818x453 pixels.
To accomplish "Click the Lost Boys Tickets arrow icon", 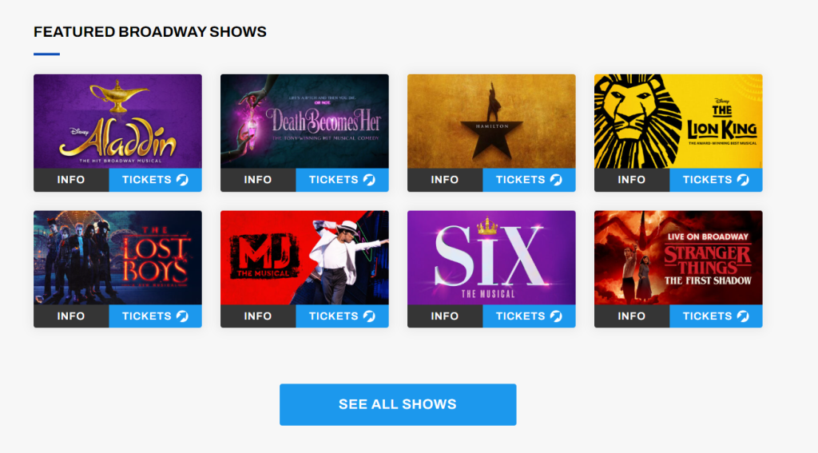I will [182, 316].
